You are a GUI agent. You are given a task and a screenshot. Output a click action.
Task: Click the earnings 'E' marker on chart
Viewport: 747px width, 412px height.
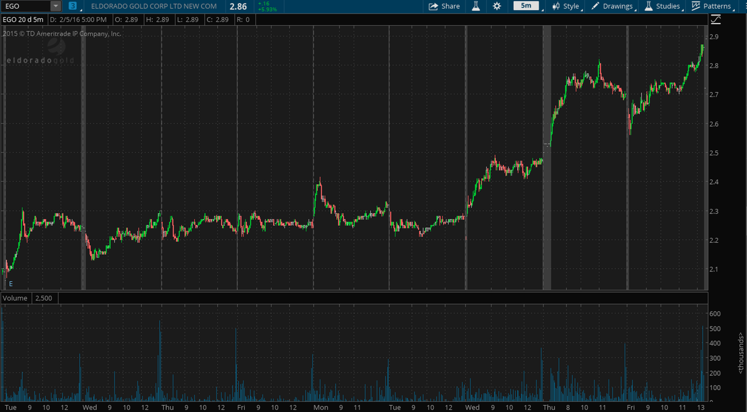point(10,283)
